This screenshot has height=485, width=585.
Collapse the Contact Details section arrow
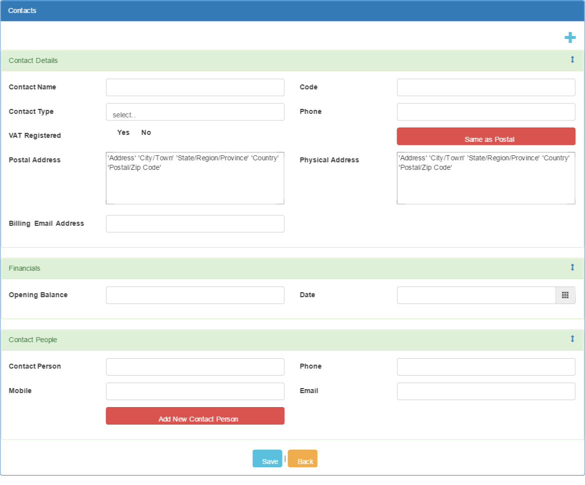(572, 59)
